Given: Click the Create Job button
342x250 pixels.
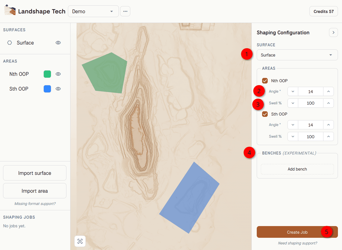Looking at the screenshot, I should pos(297,232).
